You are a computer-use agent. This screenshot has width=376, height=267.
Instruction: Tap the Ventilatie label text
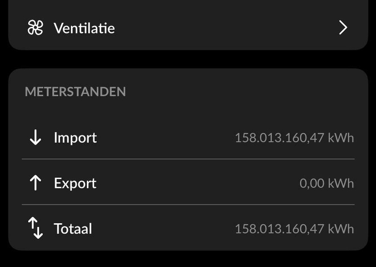[x=84, y=28]
